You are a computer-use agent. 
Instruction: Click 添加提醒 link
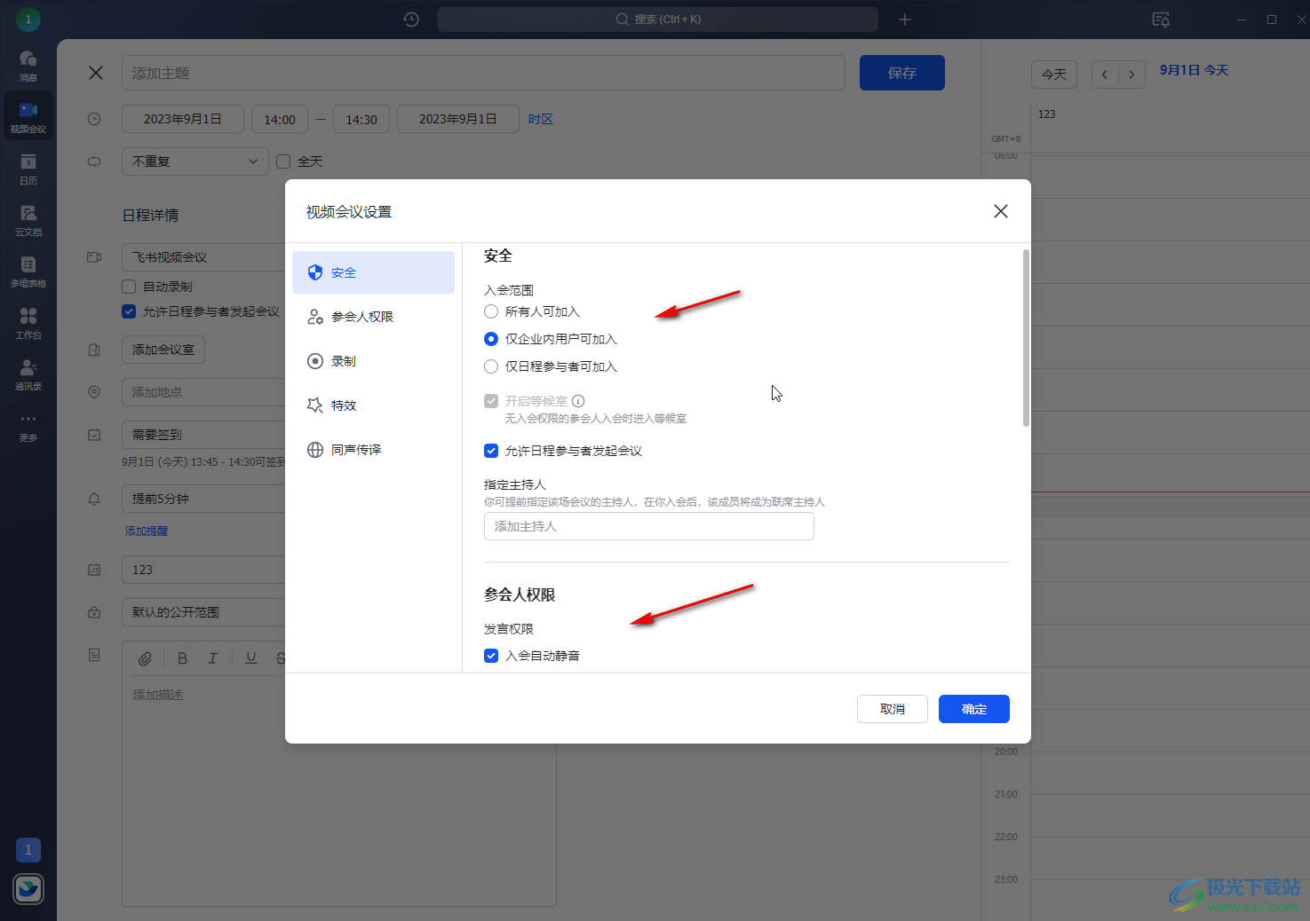tap(147, 531)
